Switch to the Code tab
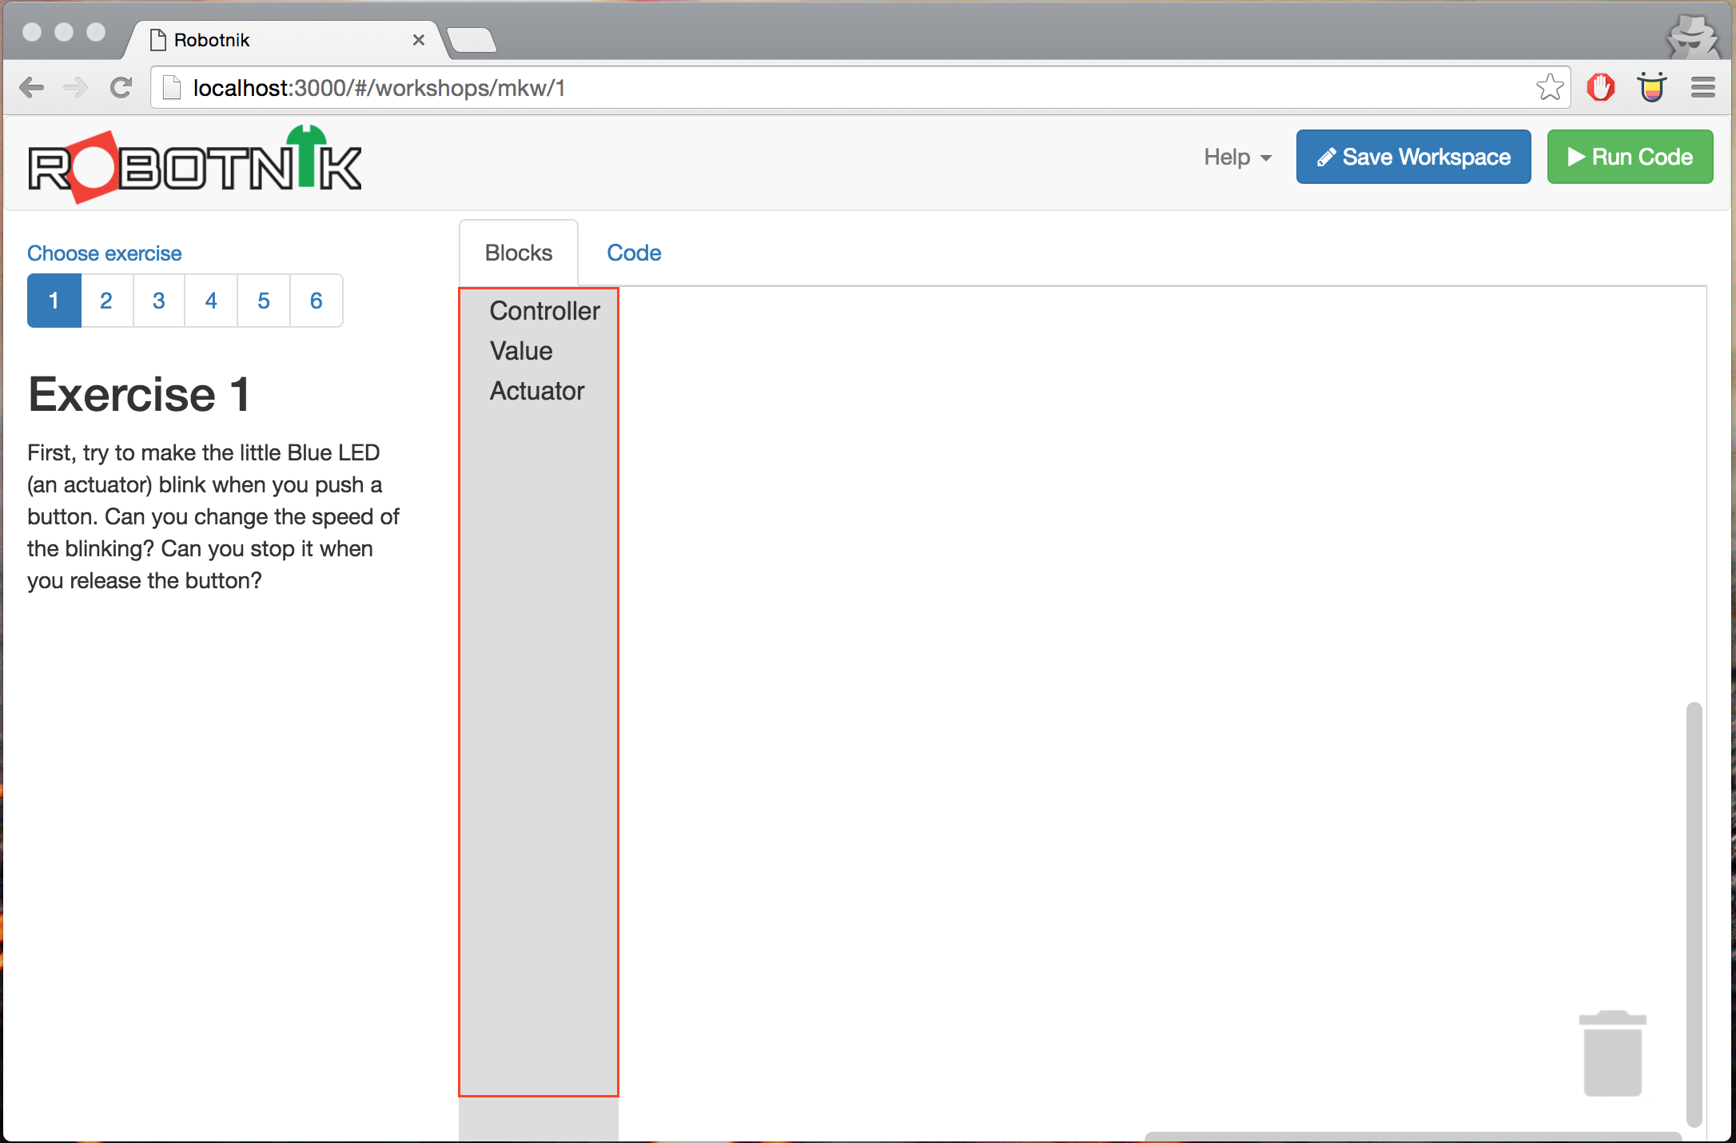Image resolution: width=1736 pixels, height=1143 pixels. pyautogui.click(x=634, y=253)
